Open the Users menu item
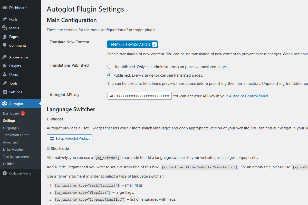This screenshot has width=308, height=205. tap(14, 75)
